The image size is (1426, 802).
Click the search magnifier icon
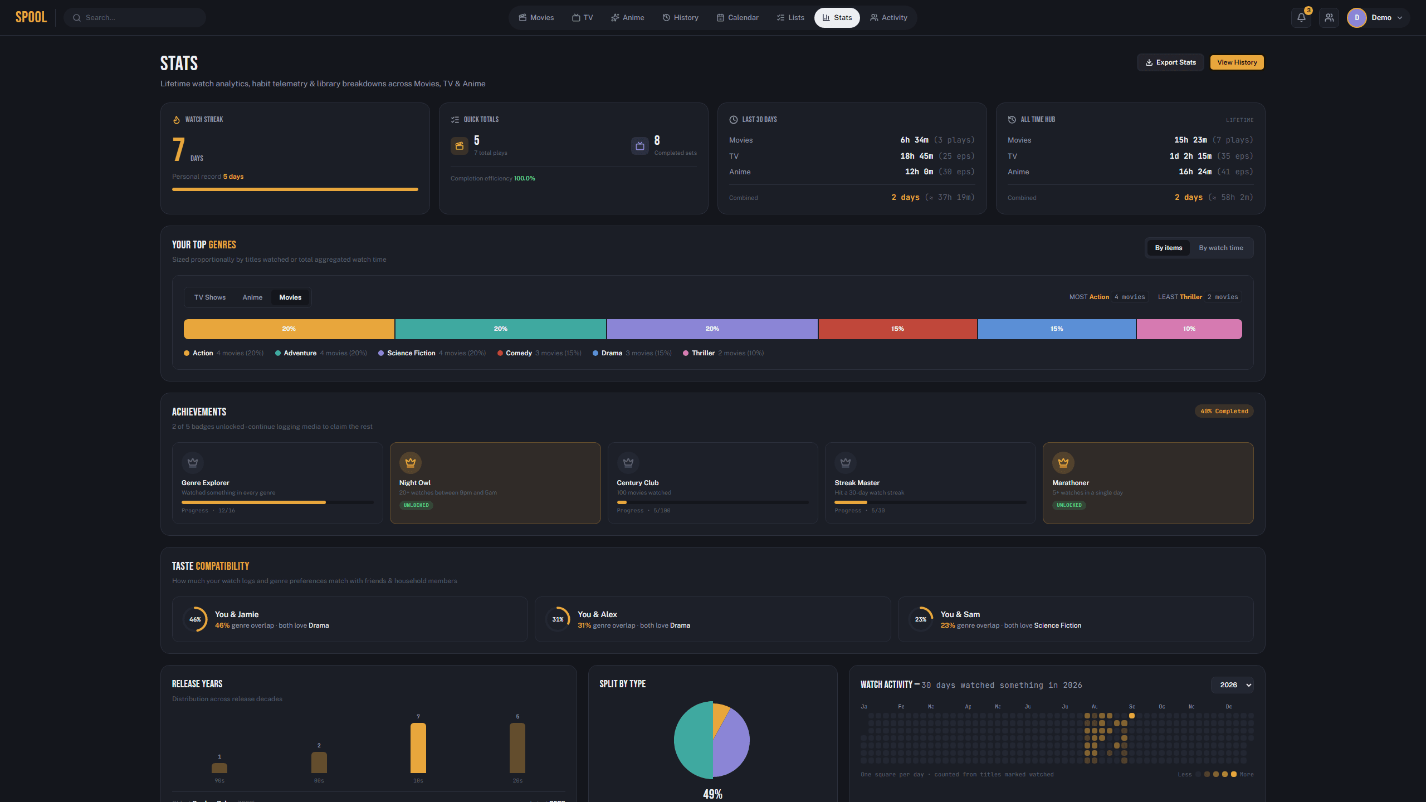(77, 18)
